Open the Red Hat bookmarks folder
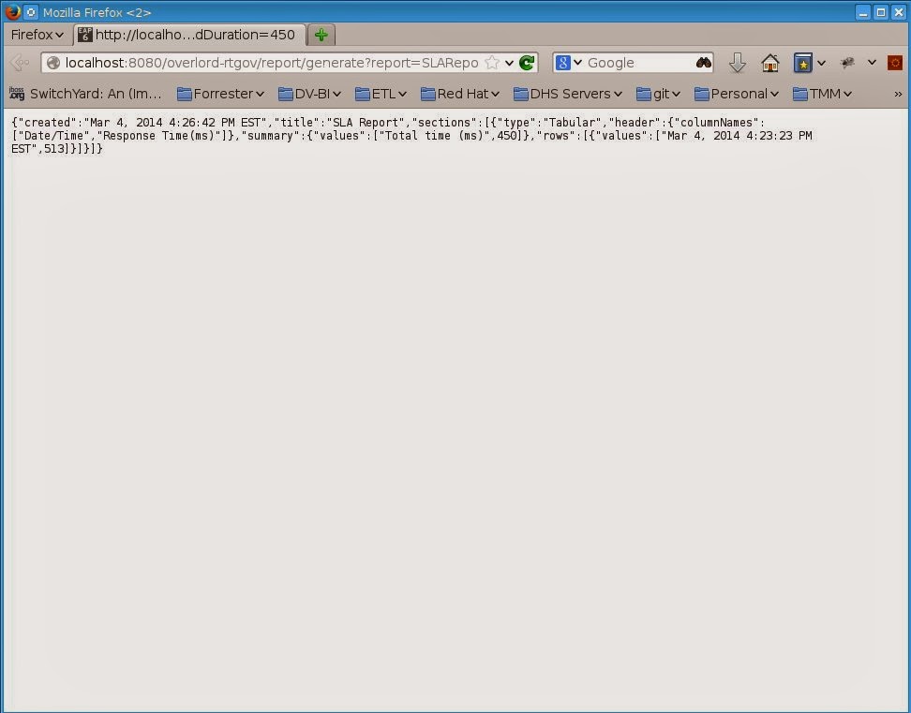This screenshot has height=713, width=911. (x=459, y=94)
